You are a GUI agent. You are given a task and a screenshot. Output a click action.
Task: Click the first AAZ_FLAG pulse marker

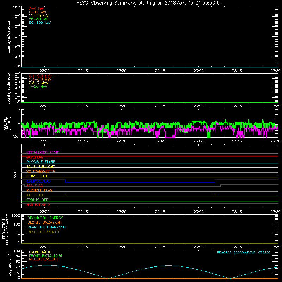(65, 195)
